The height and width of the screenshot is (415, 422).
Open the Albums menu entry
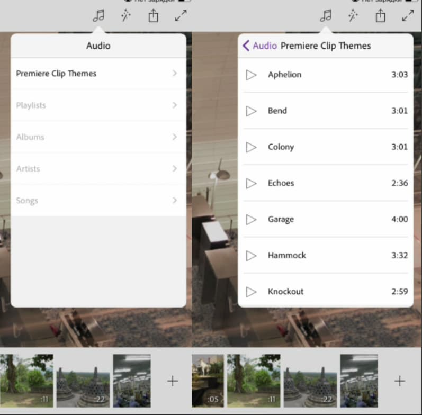click(98, 137)
